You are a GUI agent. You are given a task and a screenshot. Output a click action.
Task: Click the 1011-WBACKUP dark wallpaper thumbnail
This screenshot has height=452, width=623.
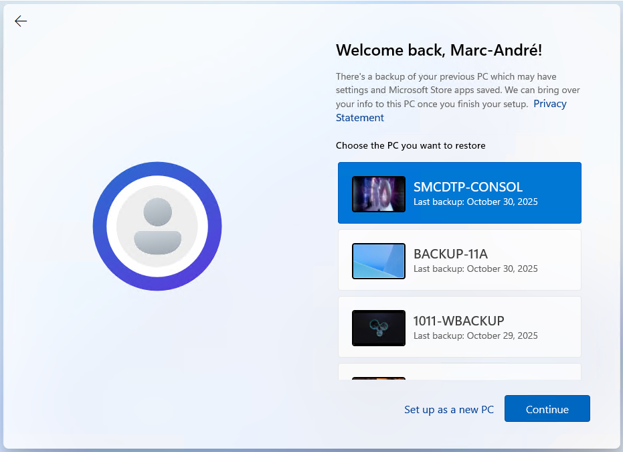pyautogui.click(x=379, y=328)
